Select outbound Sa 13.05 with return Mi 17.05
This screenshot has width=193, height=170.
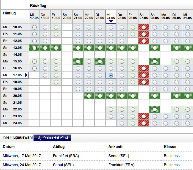[x=34, y=48]
